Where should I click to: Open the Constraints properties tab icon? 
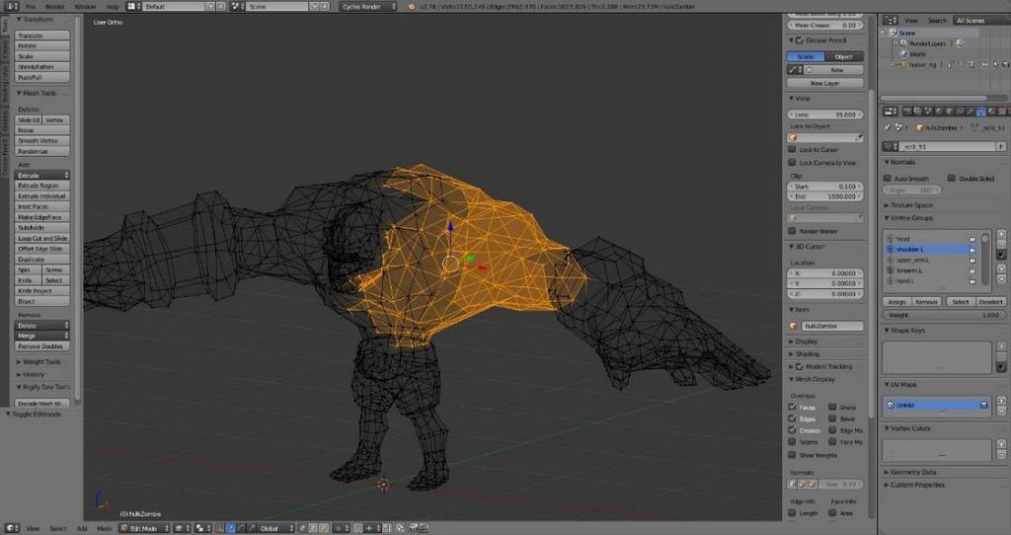pos(960,112)
